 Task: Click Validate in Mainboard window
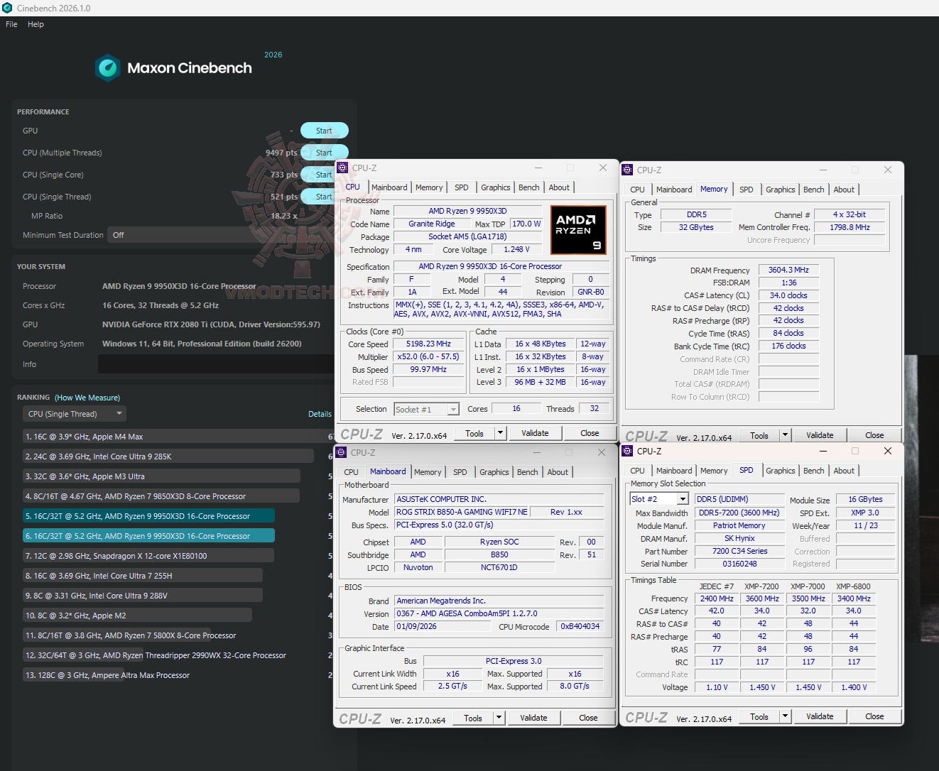(533, 718)
